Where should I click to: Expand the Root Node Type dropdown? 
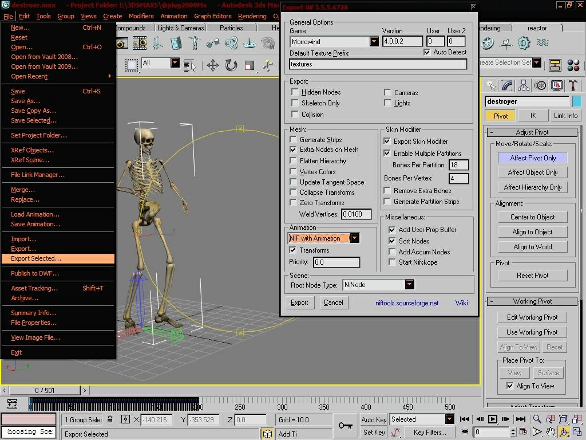[410, 285]
